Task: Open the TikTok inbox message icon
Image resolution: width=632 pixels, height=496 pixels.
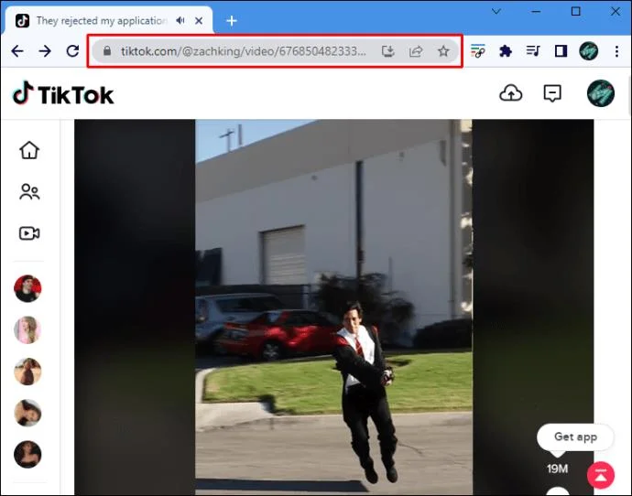Action: click(552, 93)
